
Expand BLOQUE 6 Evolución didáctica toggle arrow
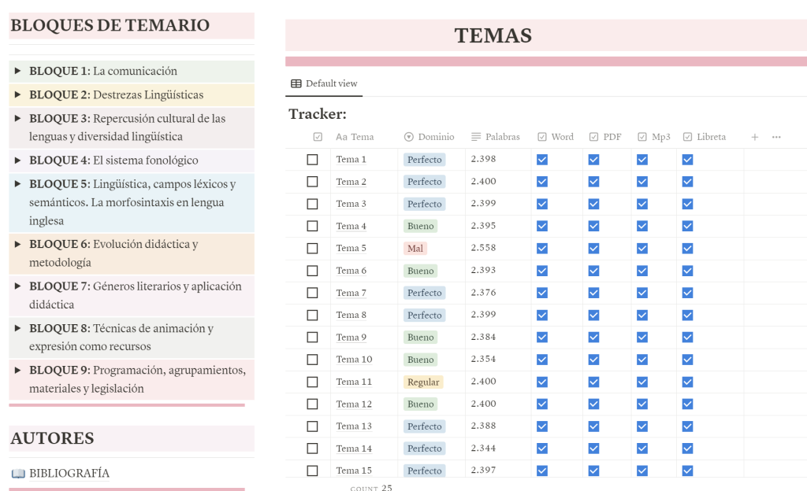(17, 244)
